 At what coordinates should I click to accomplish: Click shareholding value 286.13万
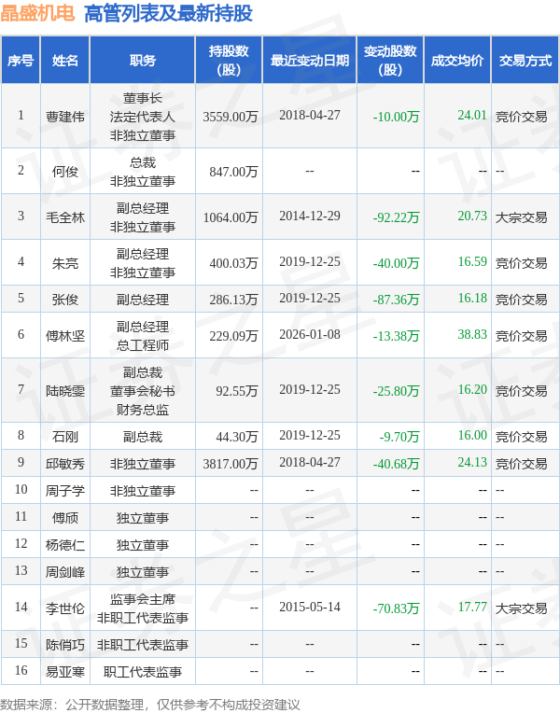233,300
